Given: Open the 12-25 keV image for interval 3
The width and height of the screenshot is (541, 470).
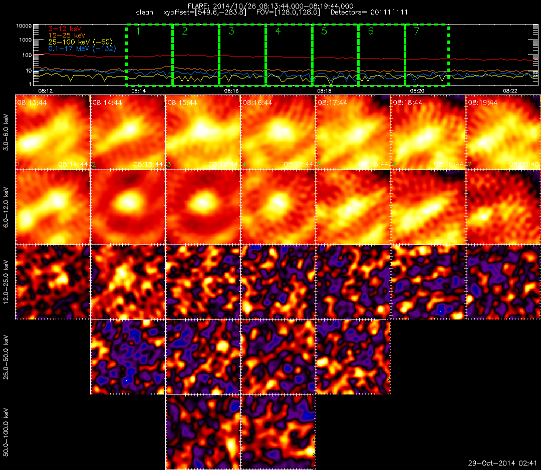Looking at the screenshot, I should point(203,282).
